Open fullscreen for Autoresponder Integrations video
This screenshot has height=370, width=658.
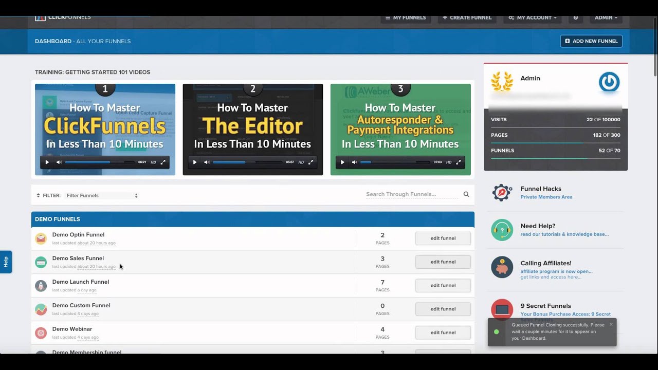coord(459,162)
